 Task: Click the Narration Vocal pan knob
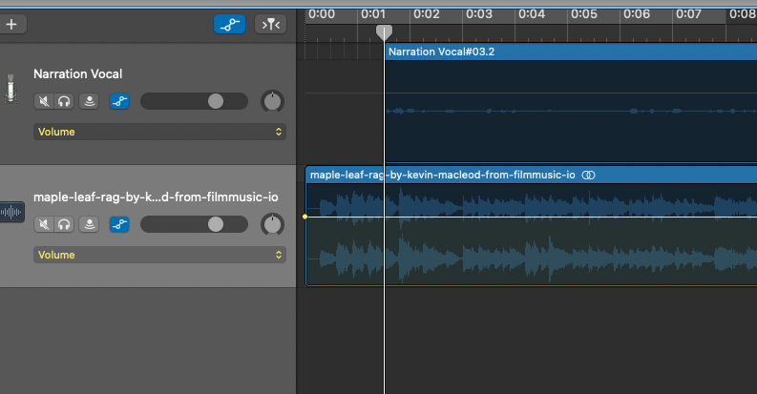coord(272,101)
